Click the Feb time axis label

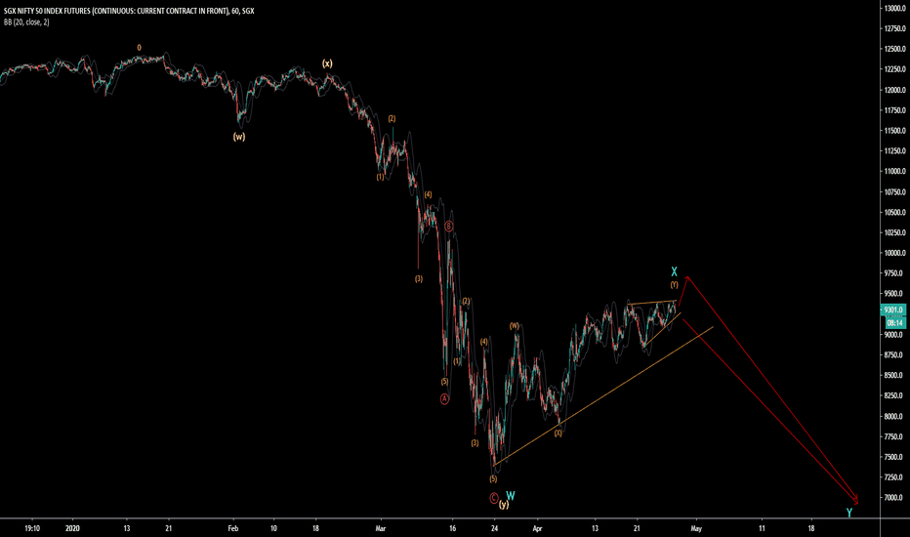point(233,528)
